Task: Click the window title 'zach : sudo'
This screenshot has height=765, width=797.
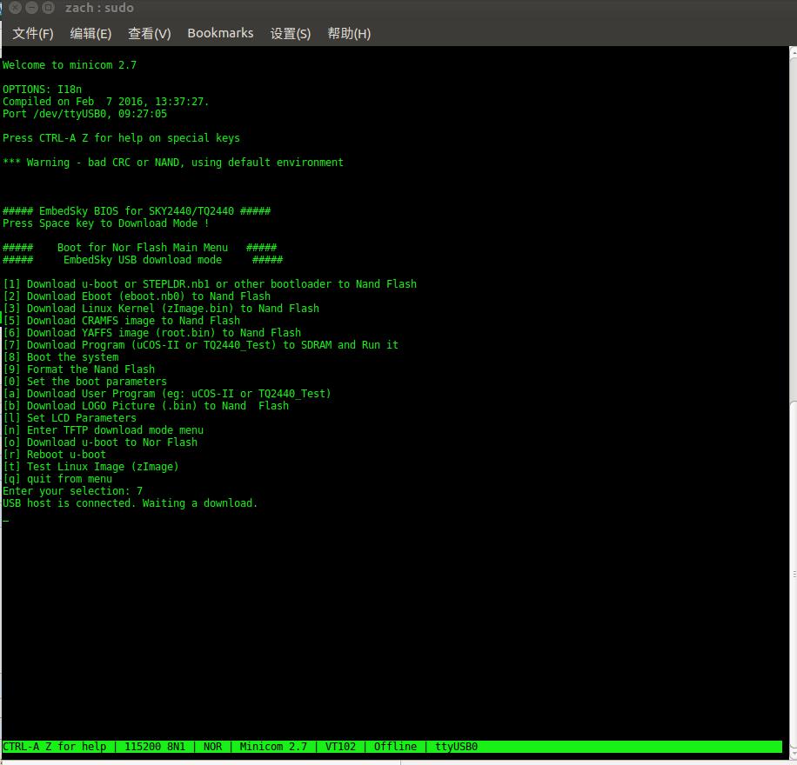Action: 99,9
